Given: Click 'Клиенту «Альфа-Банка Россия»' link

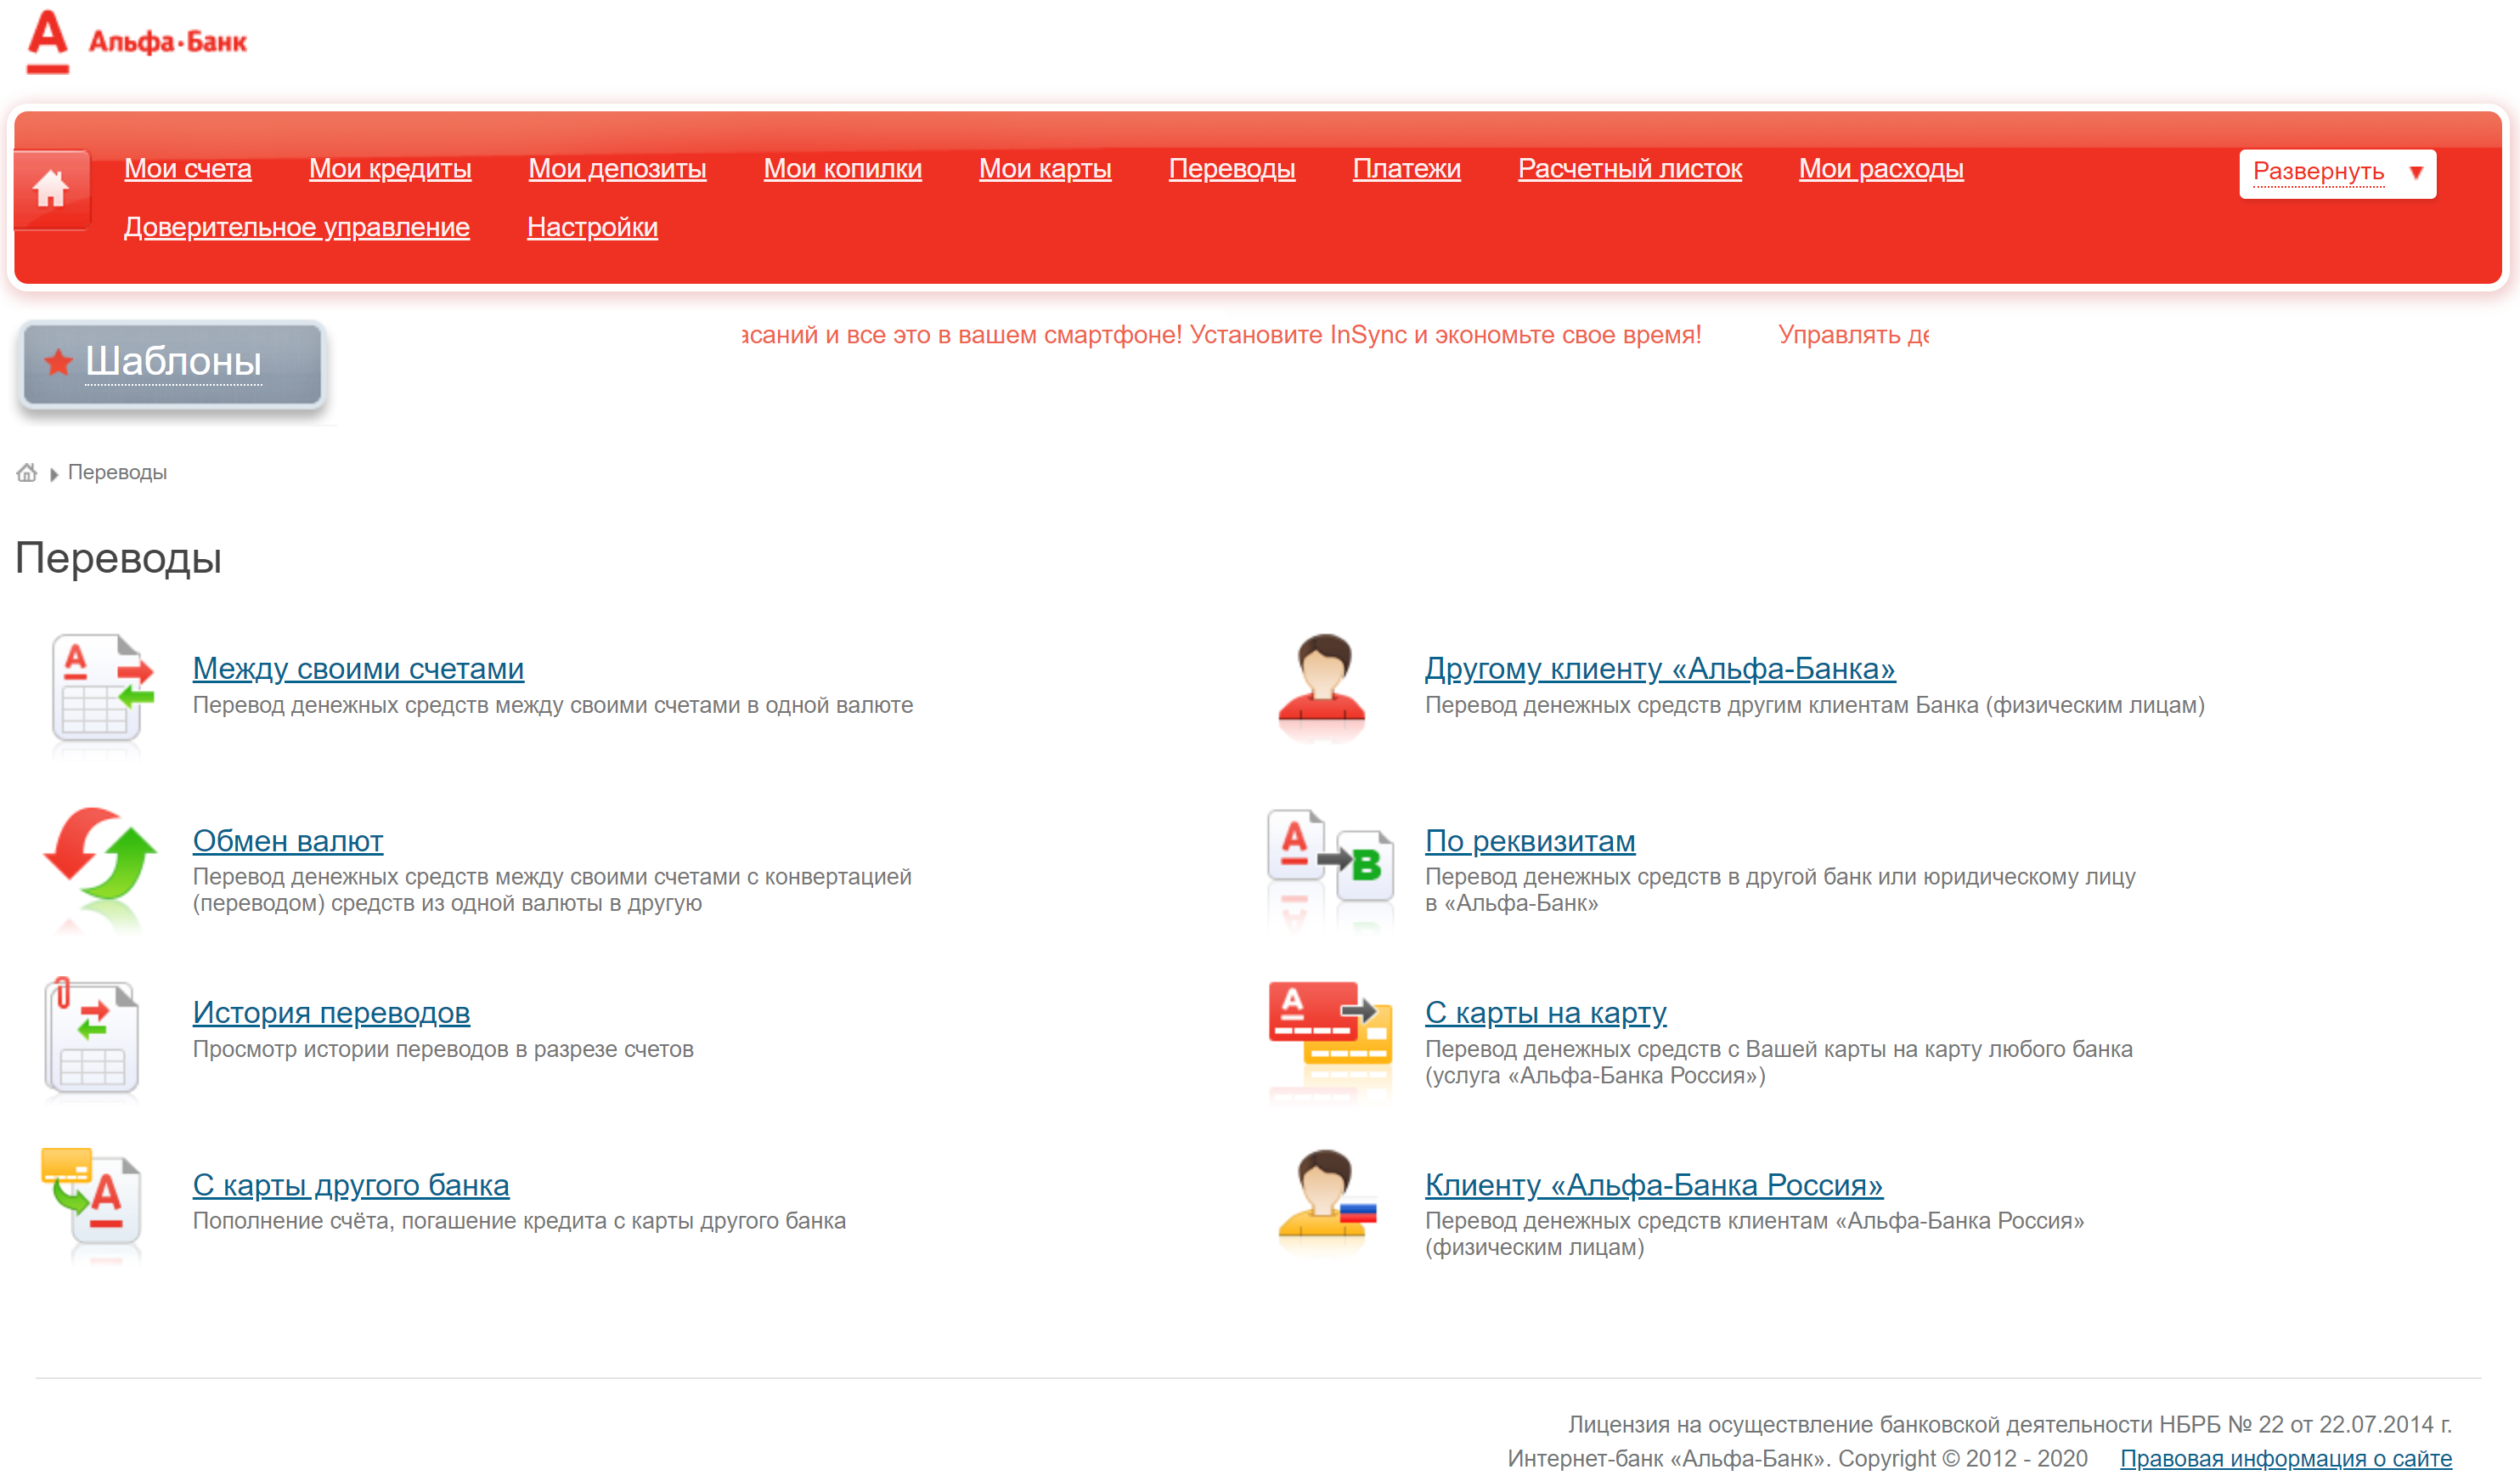Looking at the screenshot, I should point(1654,1184).
